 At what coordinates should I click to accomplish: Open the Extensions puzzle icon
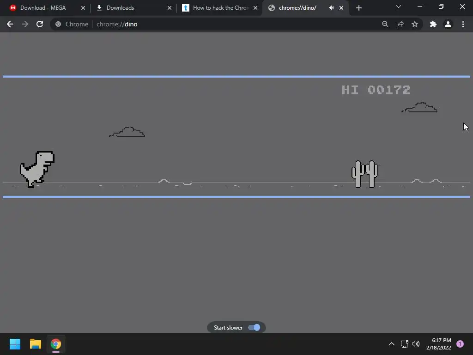pos(433,24)
